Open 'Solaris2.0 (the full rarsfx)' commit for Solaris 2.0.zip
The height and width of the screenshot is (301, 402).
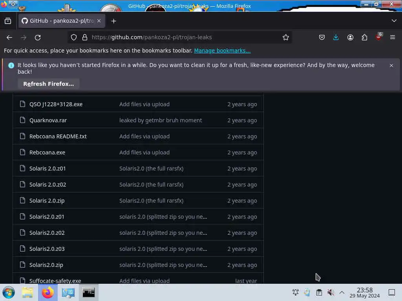151,201
